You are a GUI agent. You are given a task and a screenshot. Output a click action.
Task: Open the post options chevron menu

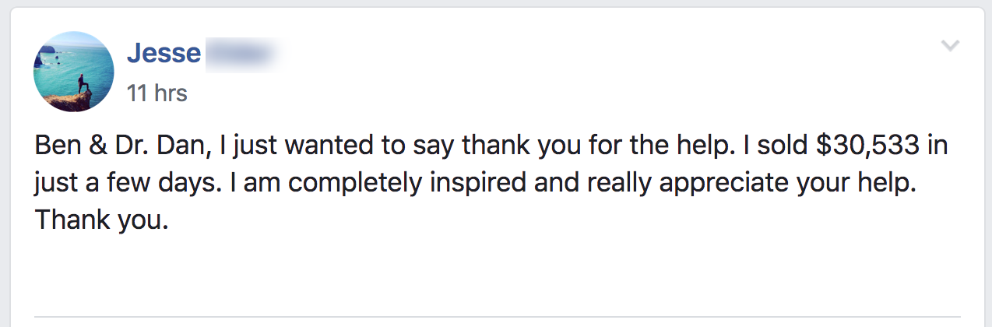pyautogui.click(x=950, y=46)
